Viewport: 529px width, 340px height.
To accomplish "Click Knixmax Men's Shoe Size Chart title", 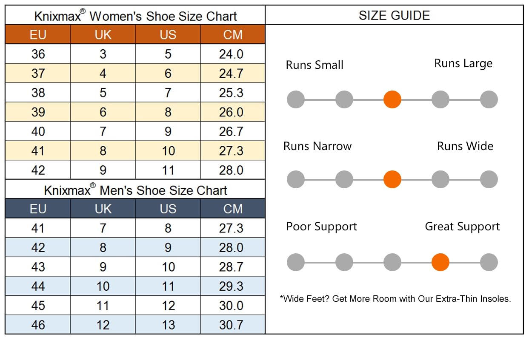I will [x=136, y=190].
